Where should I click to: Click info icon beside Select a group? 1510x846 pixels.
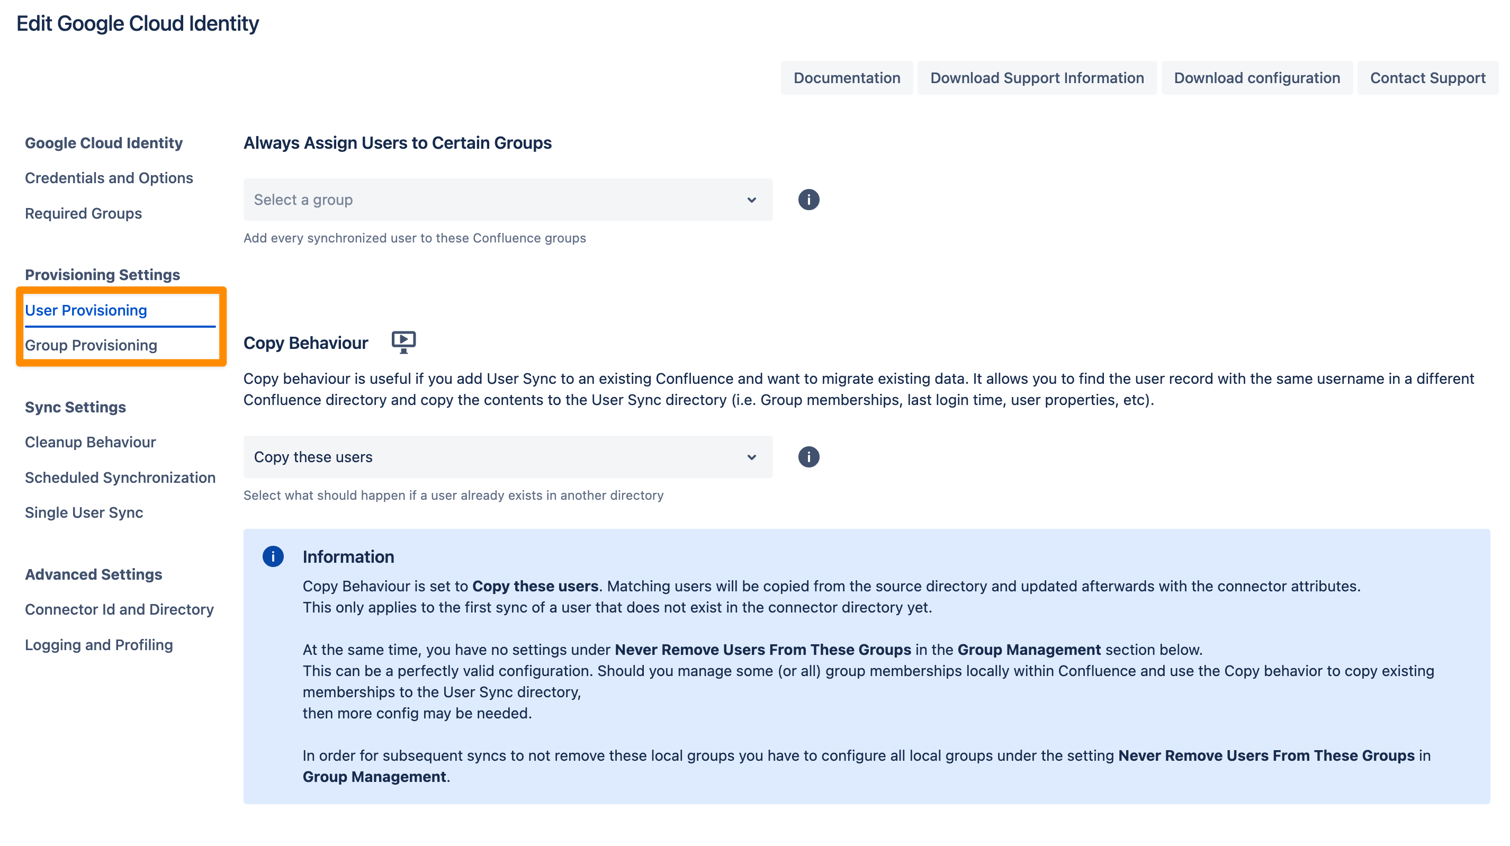[x=808, y=200]
